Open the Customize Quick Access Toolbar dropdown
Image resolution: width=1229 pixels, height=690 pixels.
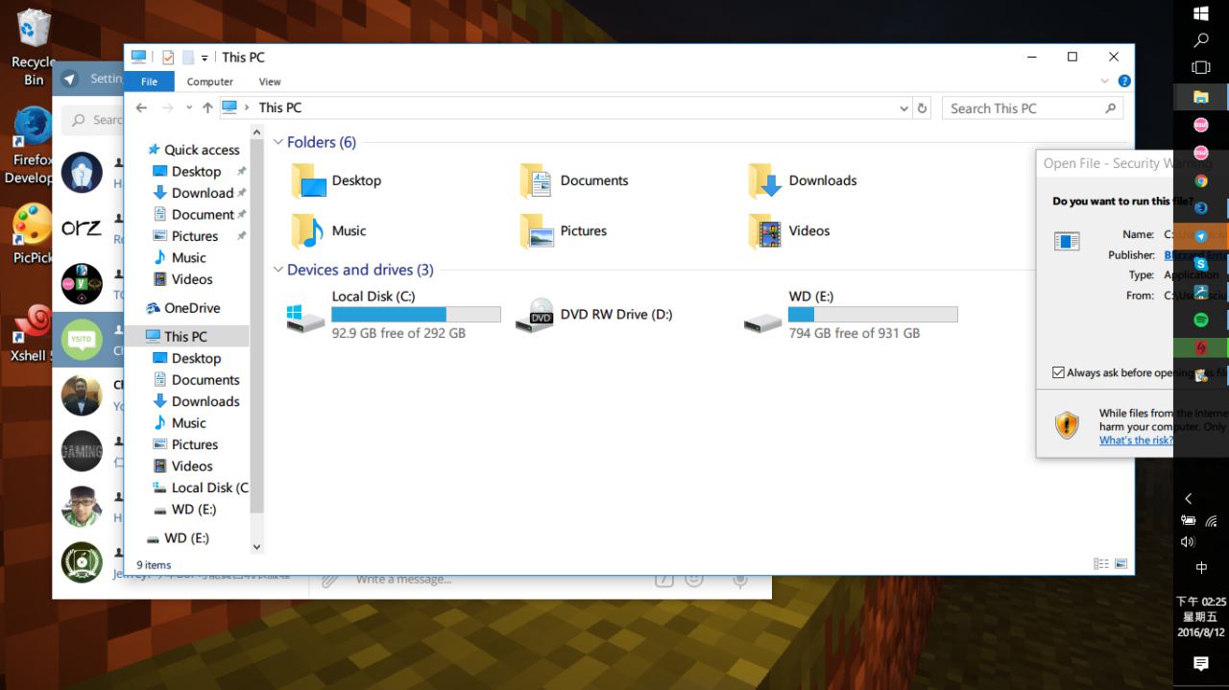(x=205, y=59)
